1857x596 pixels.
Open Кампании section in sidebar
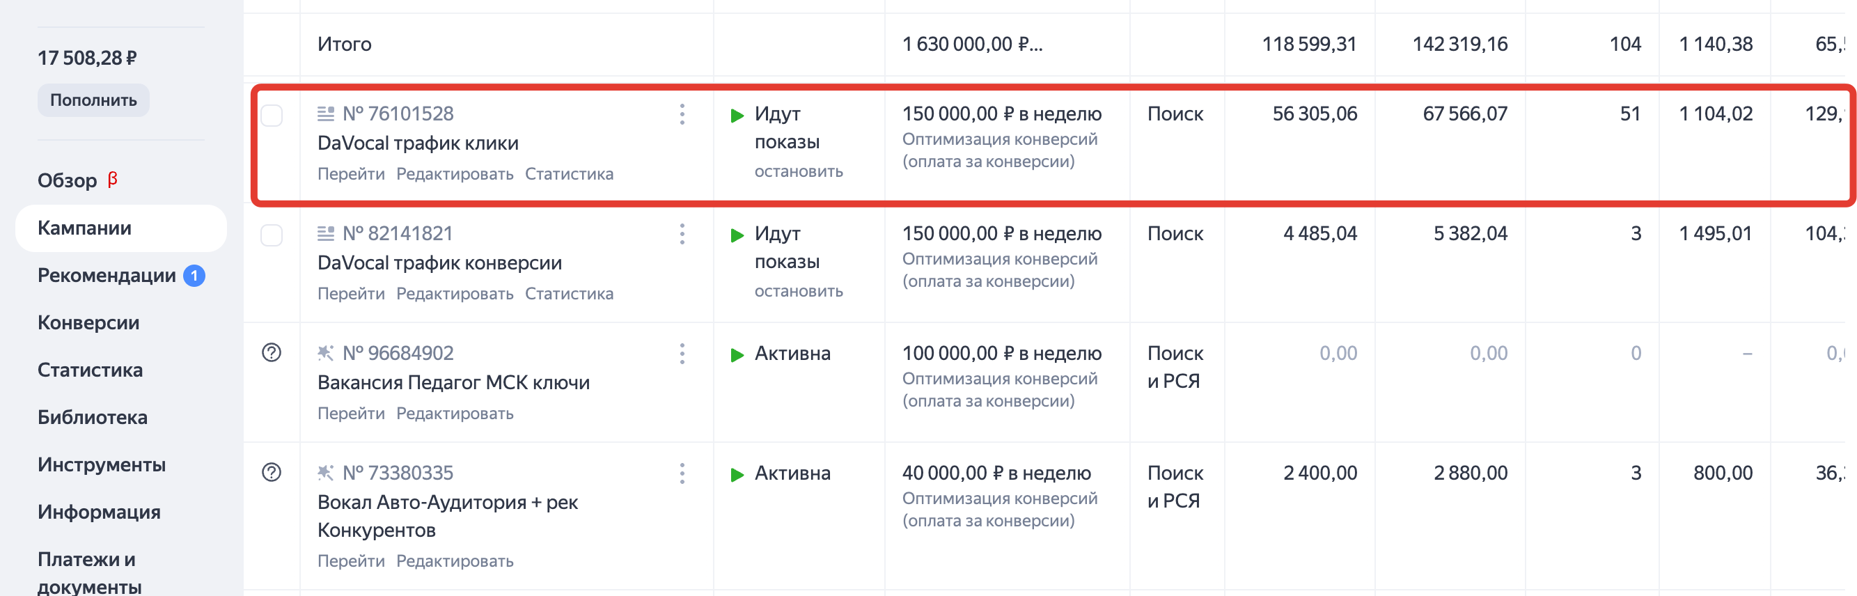[x=84, y=228]
